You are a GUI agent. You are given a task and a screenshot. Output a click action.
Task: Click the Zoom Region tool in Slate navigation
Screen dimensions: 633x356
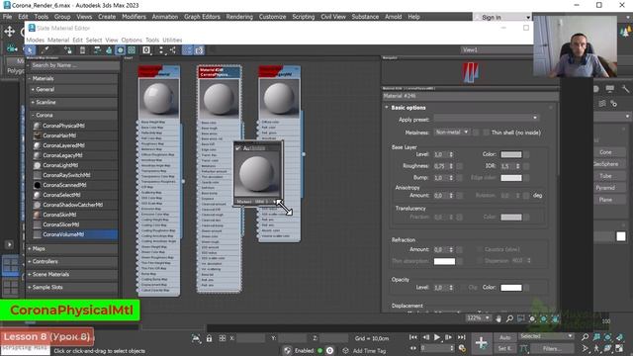tap(521, 318)
